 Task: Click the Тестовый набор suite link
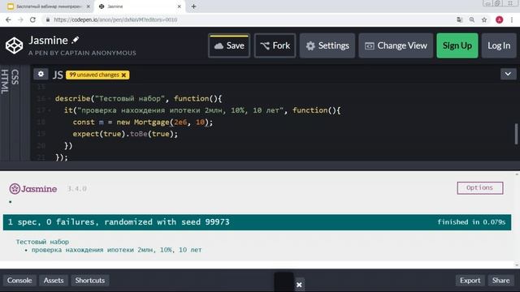tap(42, 242)
